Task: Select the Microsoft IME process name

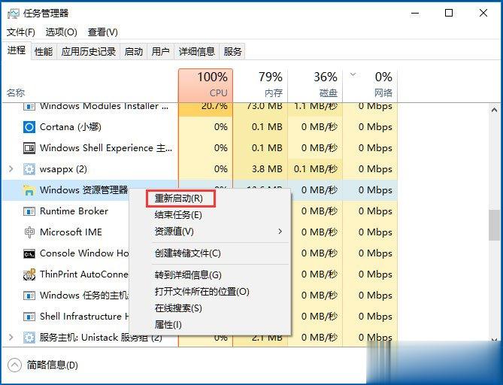Action: point(71,232)
